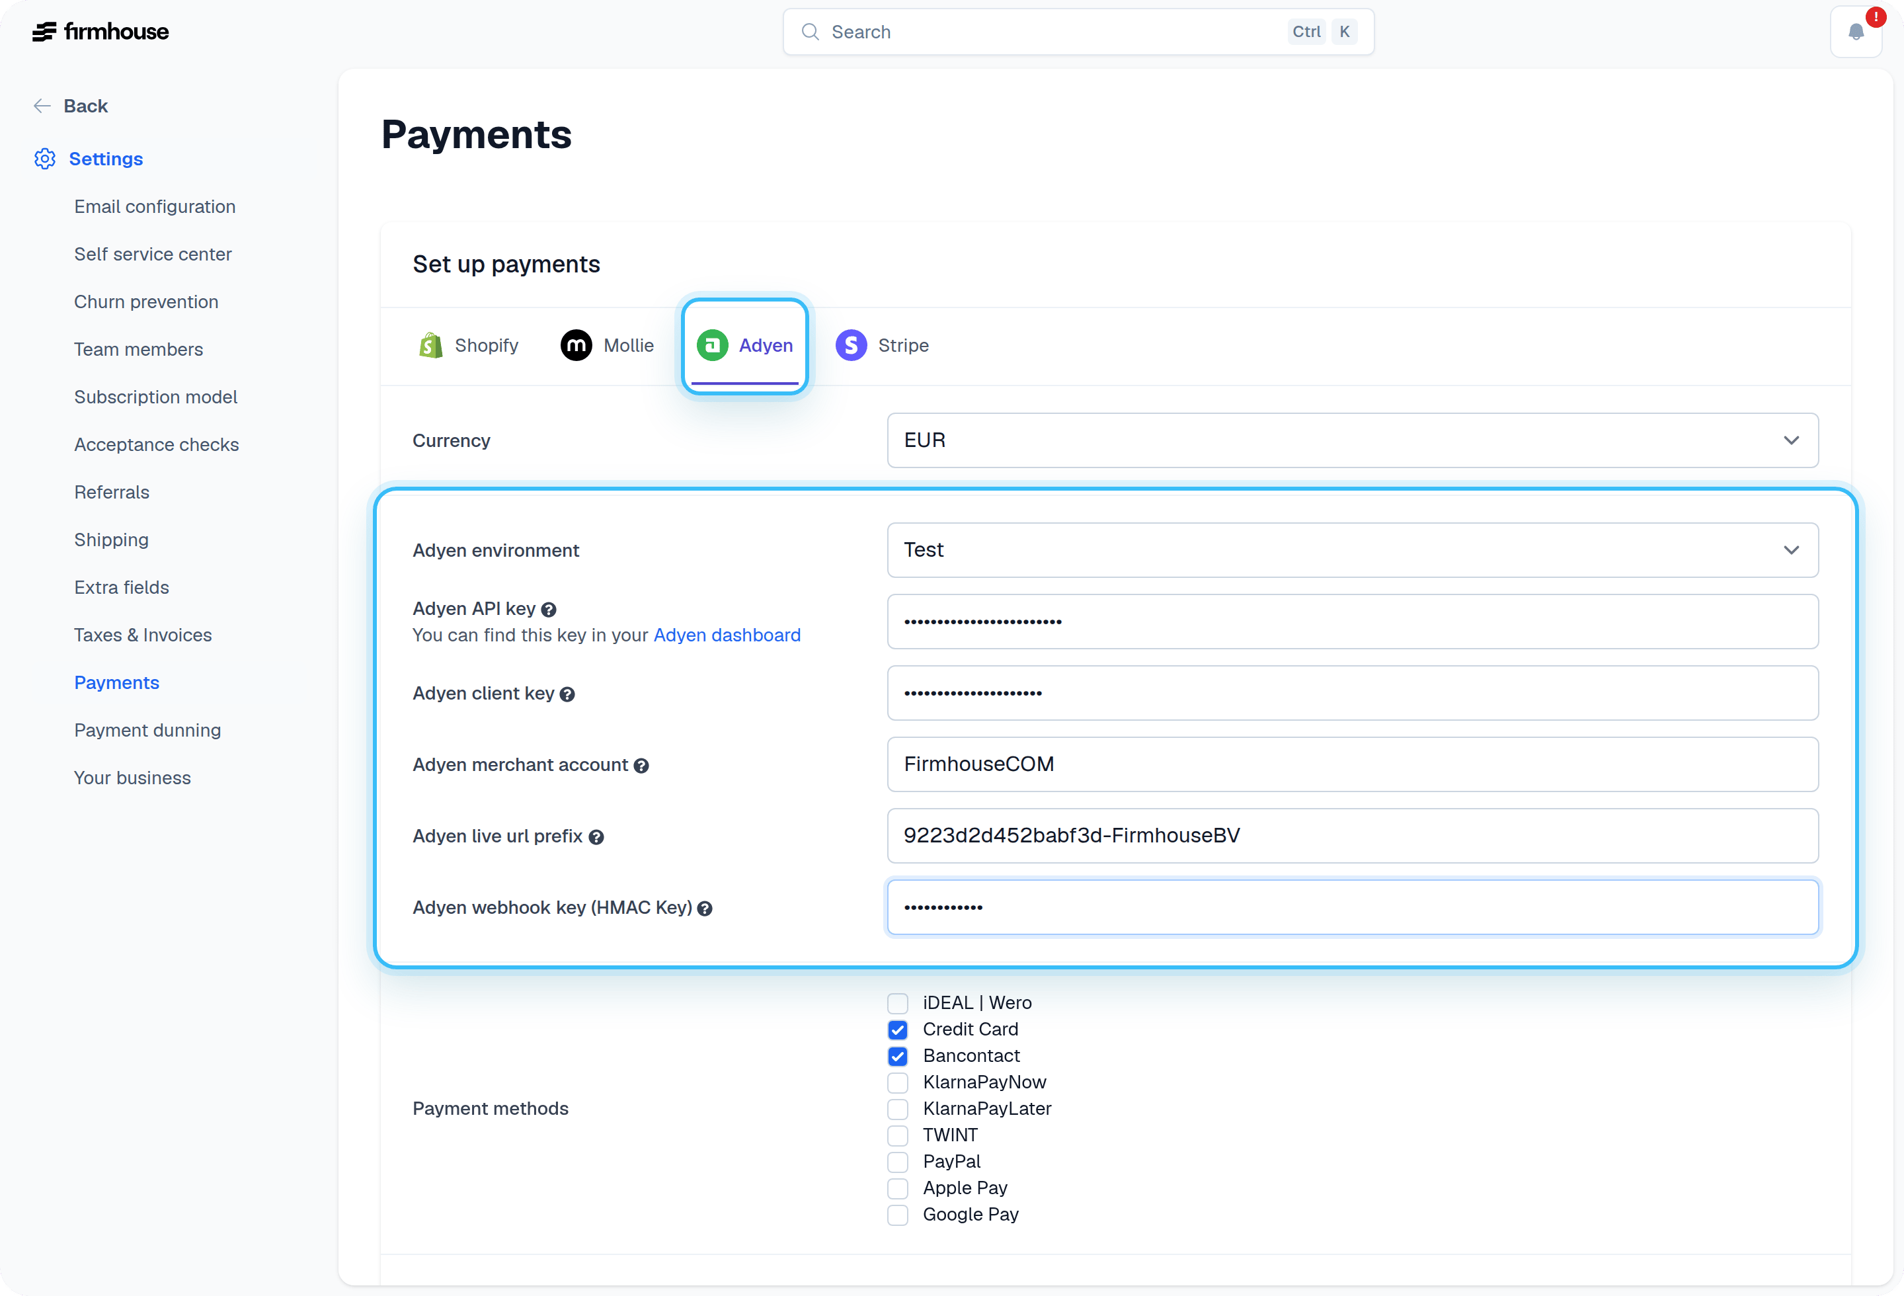This screenshot has height=1296, width=1904.
Task: Open Self service center settings
Action: tap(152, 255)
